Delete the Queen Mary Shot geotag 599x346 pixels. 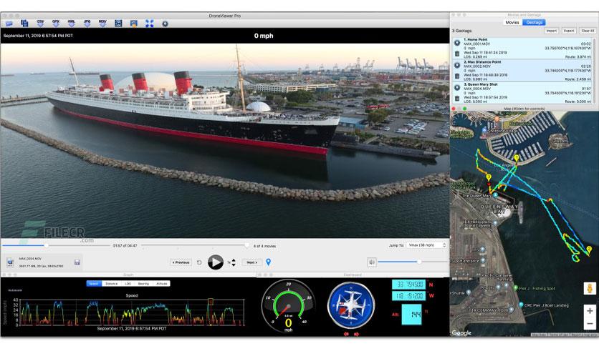tap(457, 99)
